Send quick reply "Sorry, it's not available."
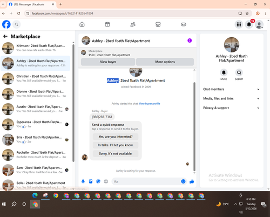Viewport: 270px width, 217px height. coord(116,154)
